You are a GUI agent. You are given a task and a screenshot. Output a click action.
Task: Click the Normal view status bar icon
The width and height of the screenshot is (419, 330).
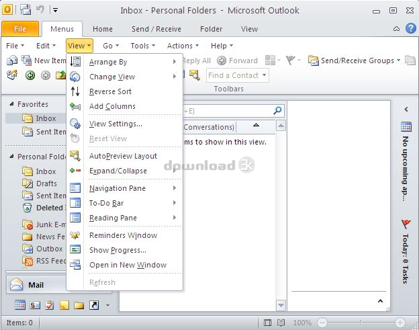click(267, 323)
